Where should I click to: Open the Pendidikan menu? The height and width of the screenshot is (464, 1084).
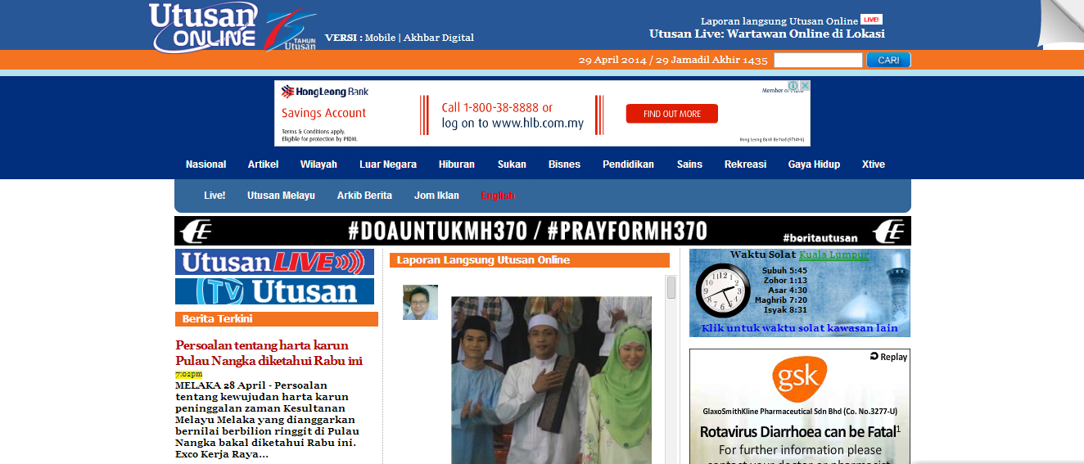[628, 164]
